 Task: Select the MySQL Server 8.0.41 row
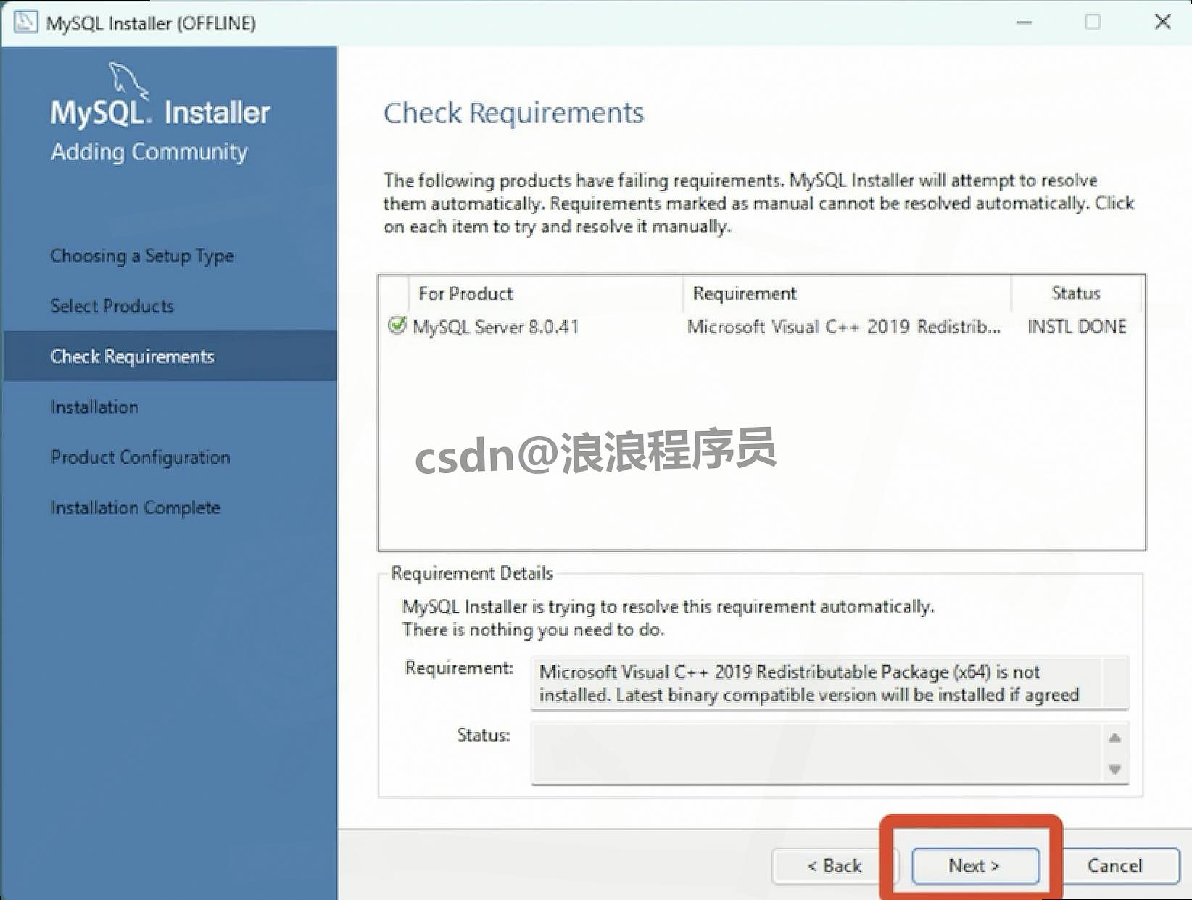[761, 327]
